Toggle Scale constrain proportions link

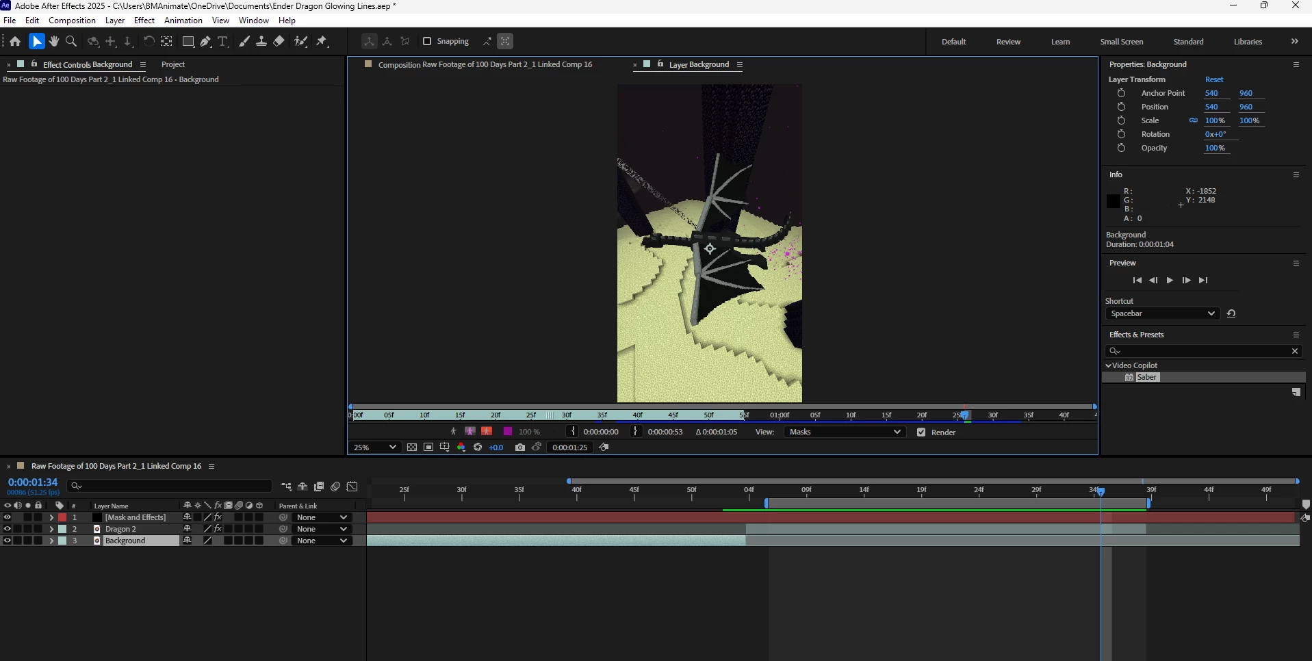[1193, 120]
